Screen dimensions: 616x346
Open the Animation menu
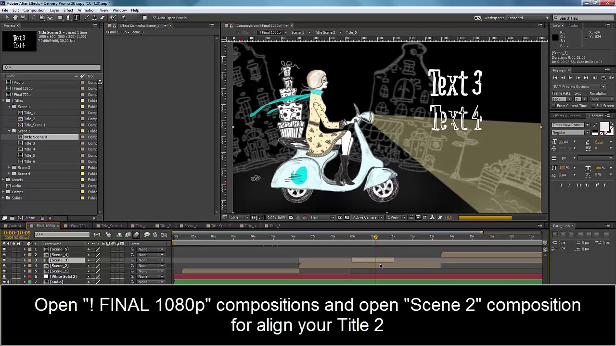point(86,10)
